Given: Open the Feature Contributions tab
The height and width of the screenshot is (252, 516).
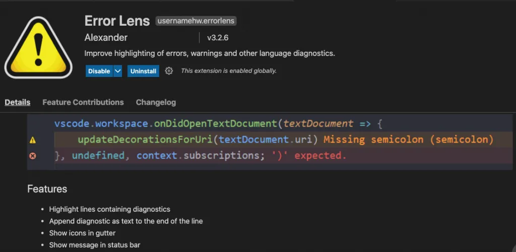Looking at the screenshot, I should (83, 102).
